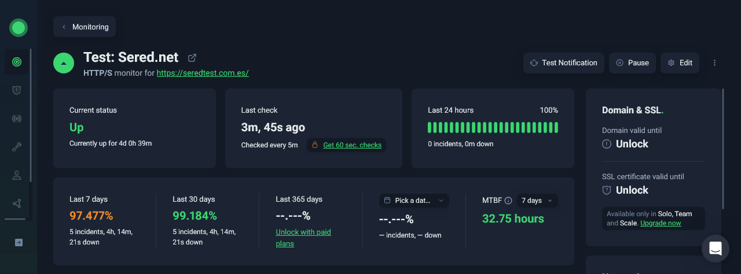741x274 pixels.
Task: Click 'Currently up for 4d 0h 39m'
Action: coord(111,143)
